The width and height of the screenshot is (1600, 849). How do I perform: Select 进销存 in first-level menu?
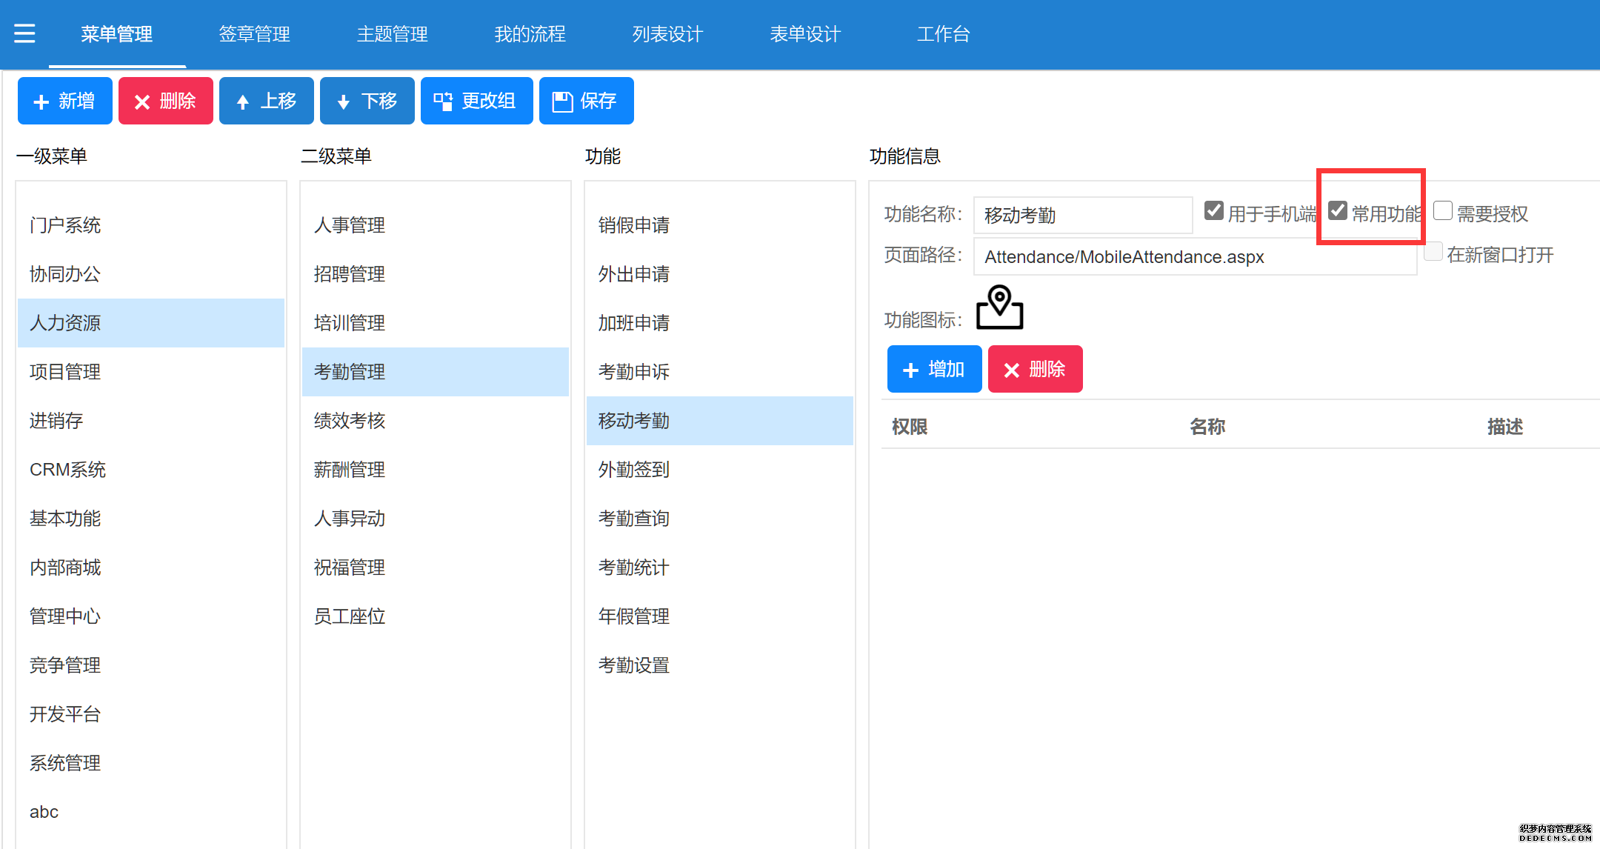click(x=151, y=421)
